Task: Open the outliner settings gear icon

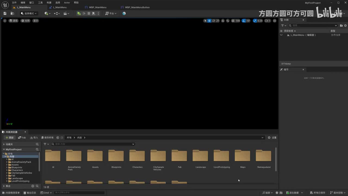Action: [345, 26]
